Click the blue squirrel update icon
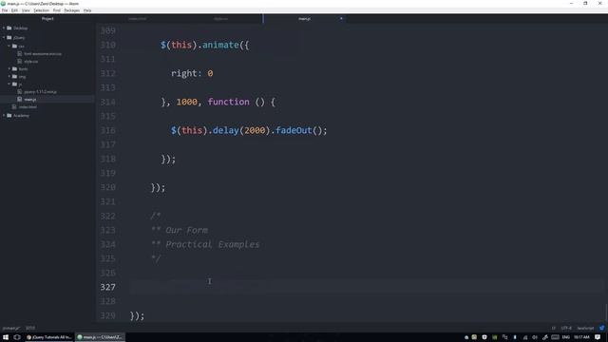 (601, 328)
